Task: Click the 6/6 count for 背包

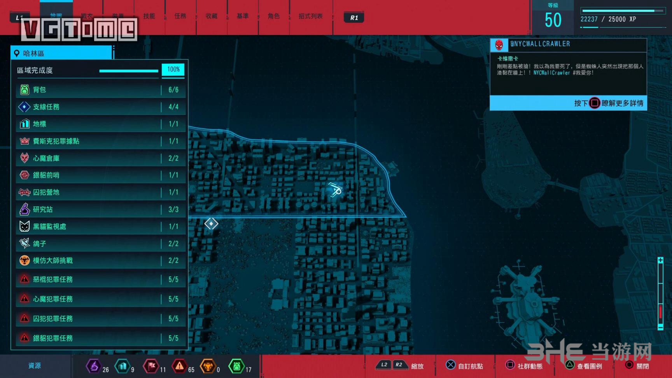Action: click(x=173, y=90)
